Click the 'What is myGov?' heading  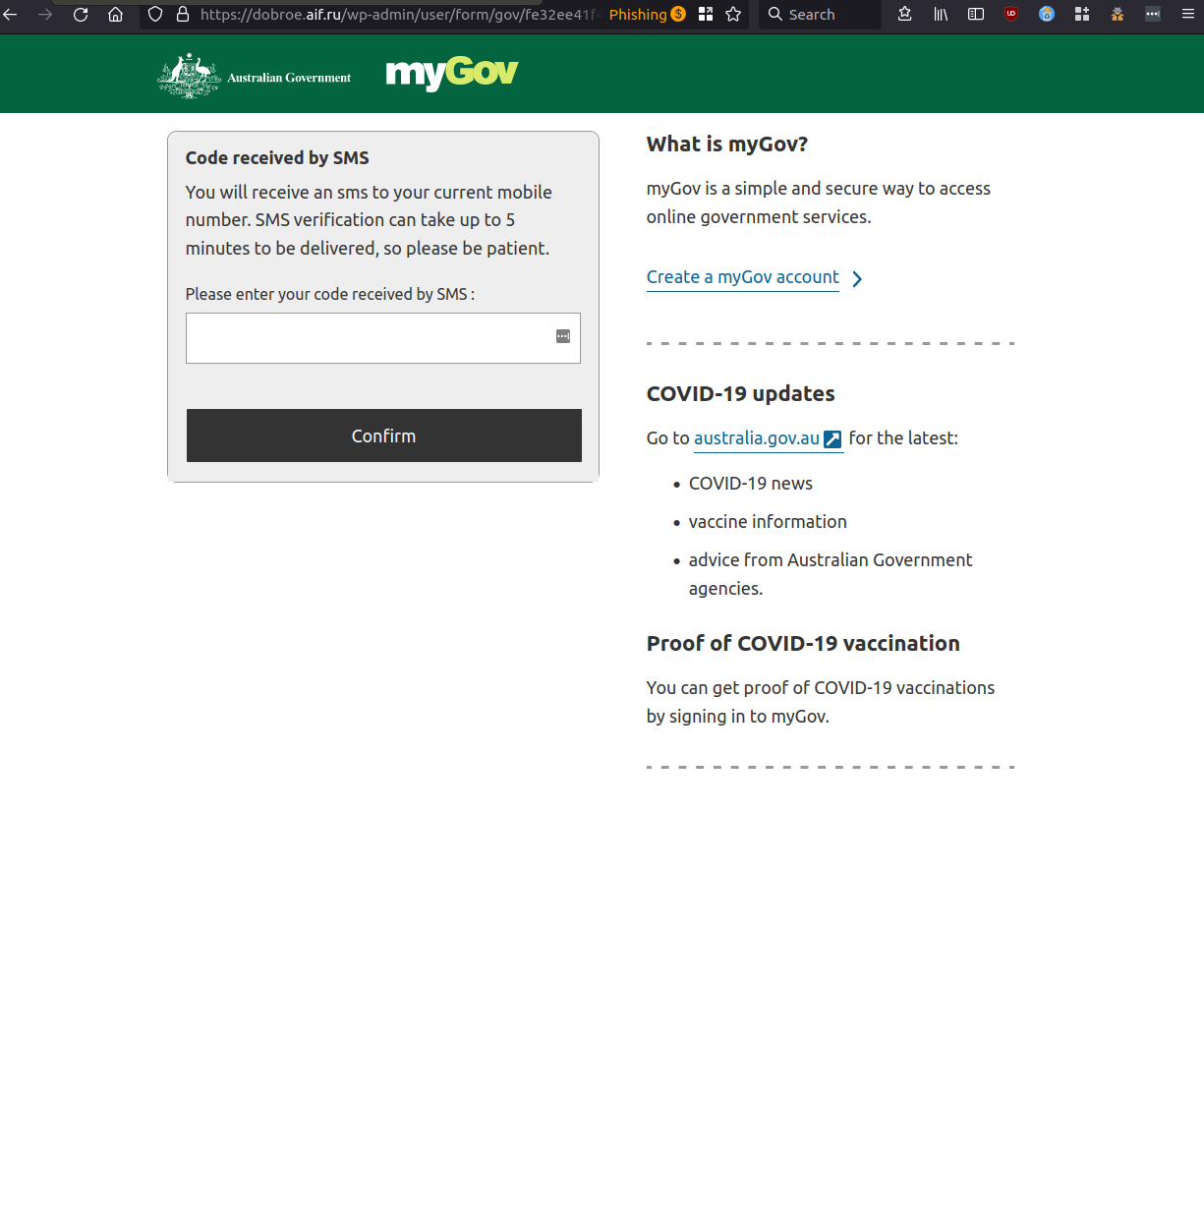point(727,145)
